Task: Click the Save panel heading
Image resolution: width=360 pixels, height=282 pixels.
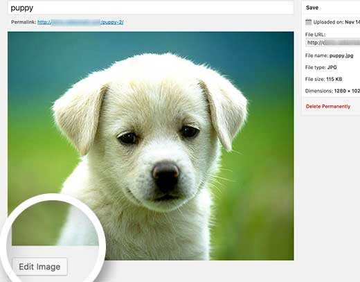Action: 312,8
